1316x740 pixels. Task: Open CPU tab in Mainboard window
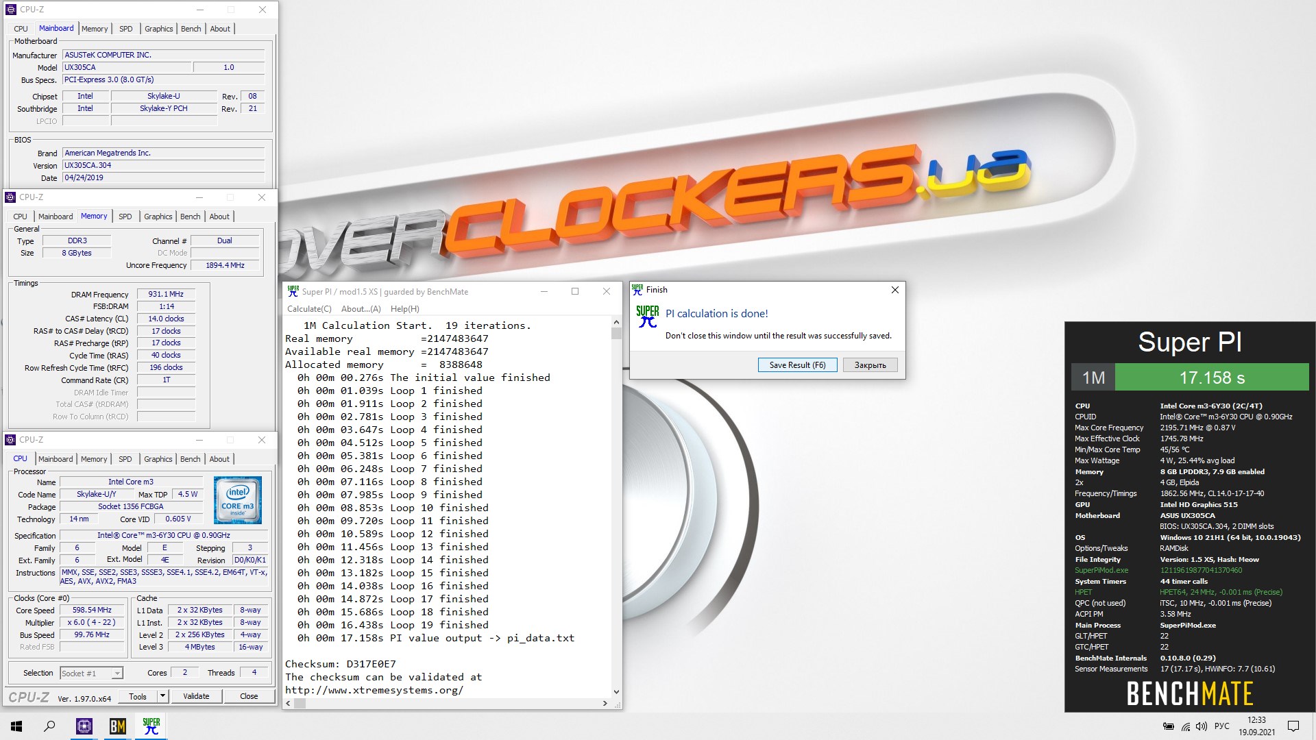21,29
